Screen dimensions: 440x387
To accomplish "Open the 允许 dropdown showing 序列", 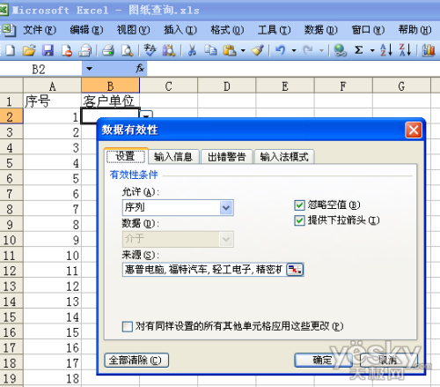I will coord(226,208).
